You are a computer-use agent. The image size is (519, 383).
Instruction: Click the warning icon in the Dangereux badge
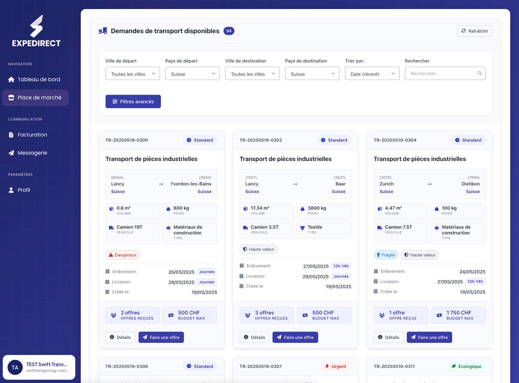click(x=111, y=255)
